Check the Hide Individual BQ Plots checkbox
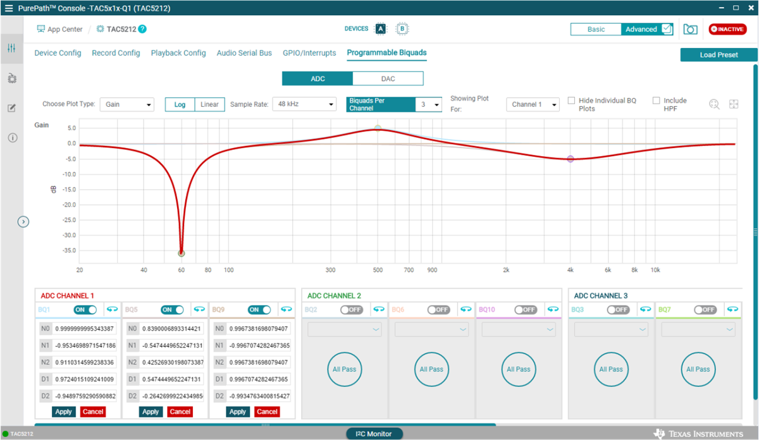759x440 pixels. [x=571, y=101]
